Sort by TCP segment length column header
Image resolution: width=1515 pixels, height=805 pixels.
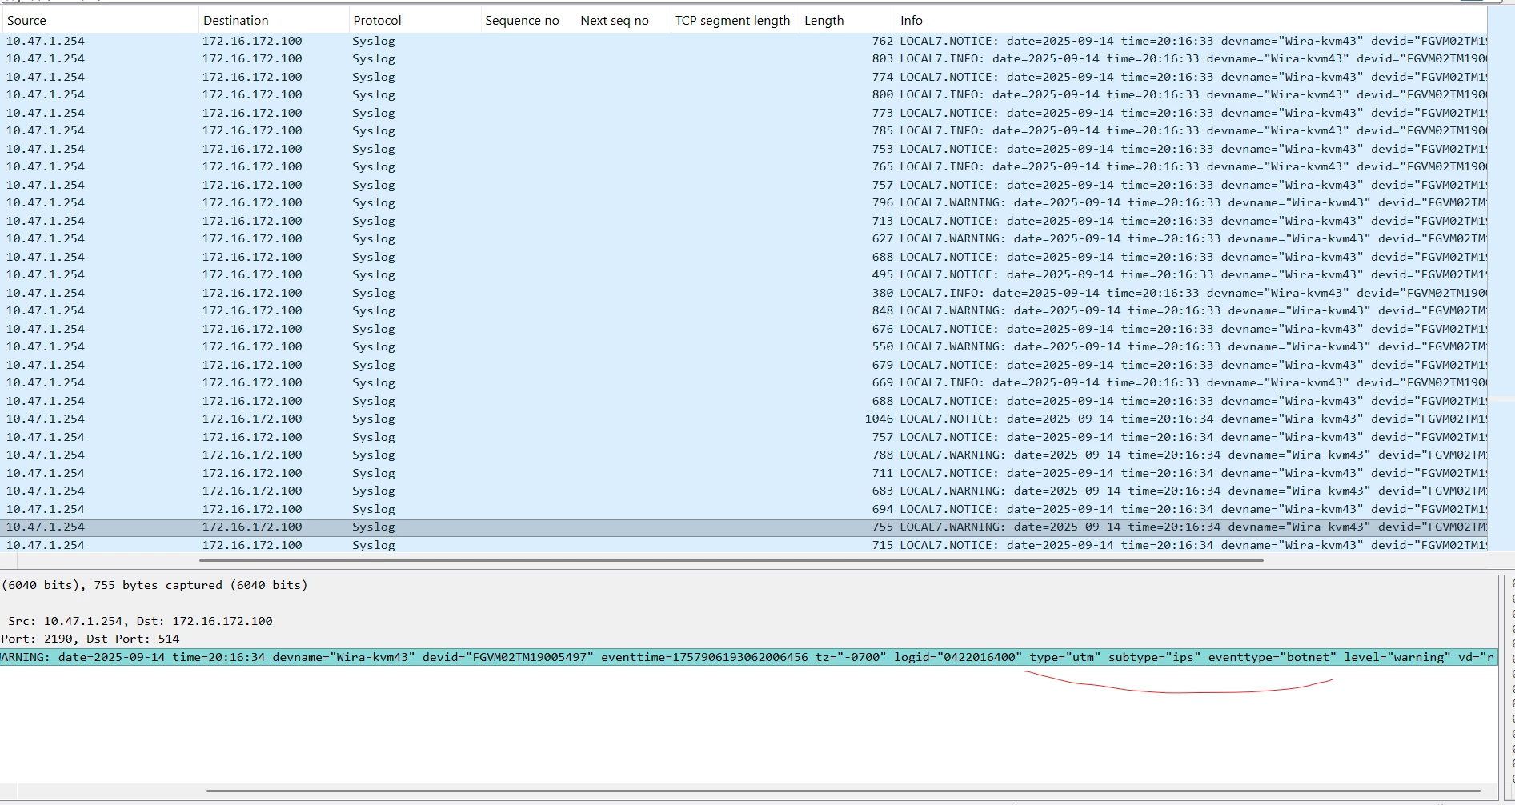tap(734, 21)
